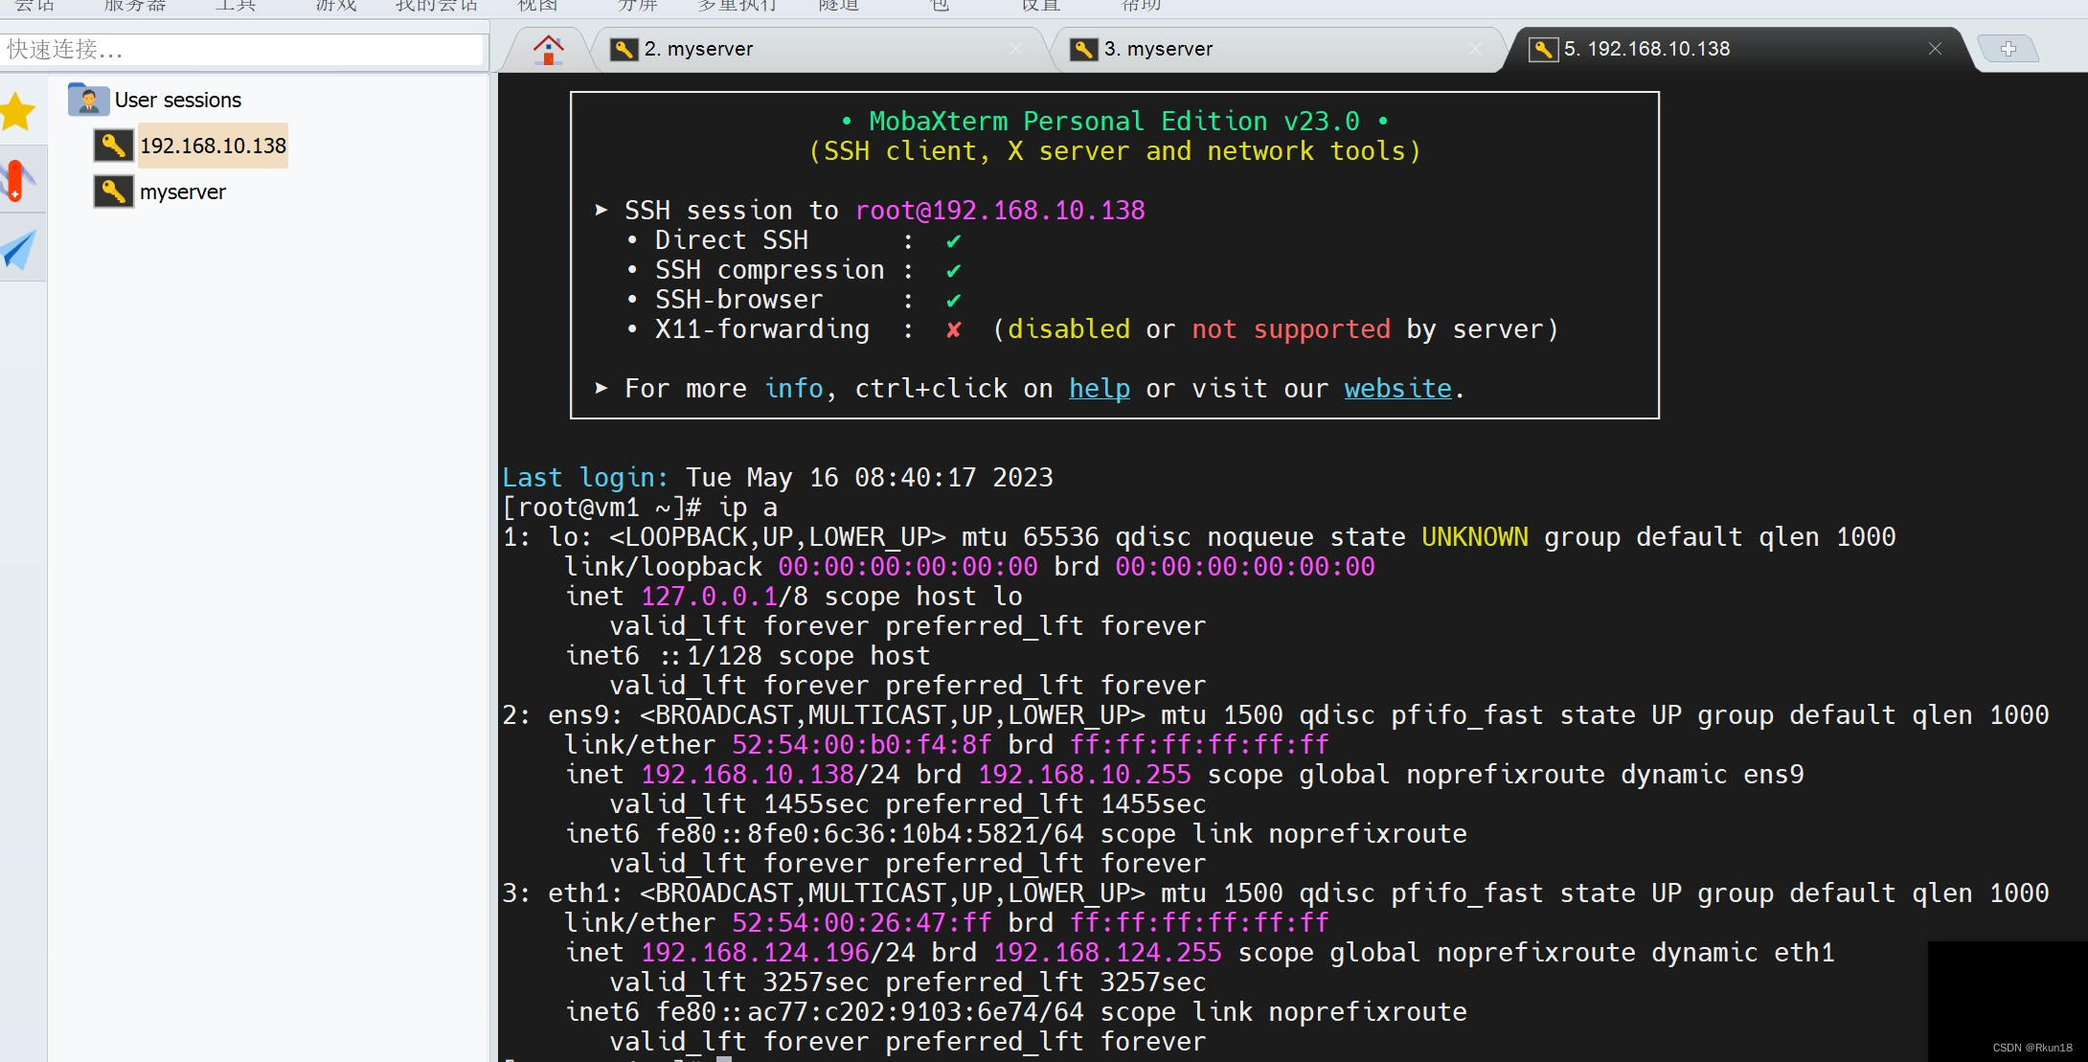Click the IP 192.168.10.138/24 in ens9 output
Screen dimensions: 2088x1062
(x=771, y=775)
